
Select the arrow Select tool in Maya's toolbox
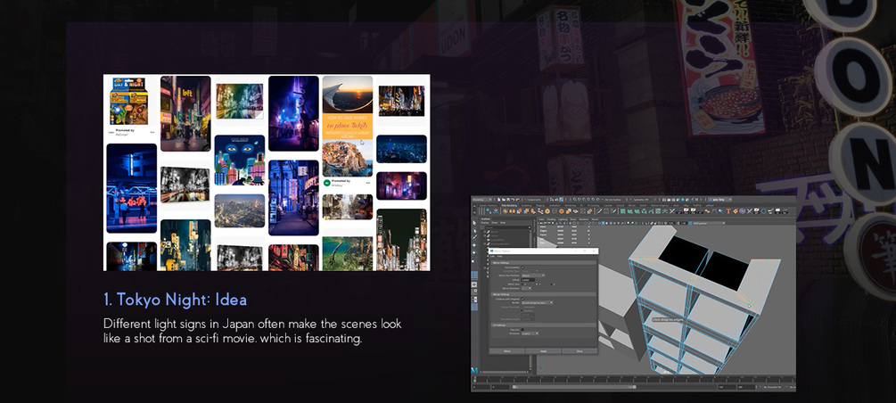[474, 223]
